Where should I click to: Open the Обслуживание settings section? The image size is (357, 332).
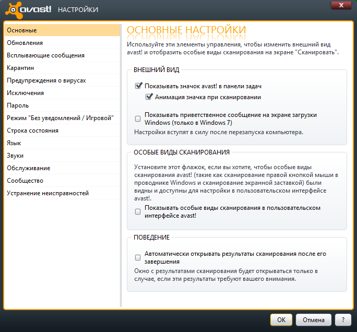[62, 168]
